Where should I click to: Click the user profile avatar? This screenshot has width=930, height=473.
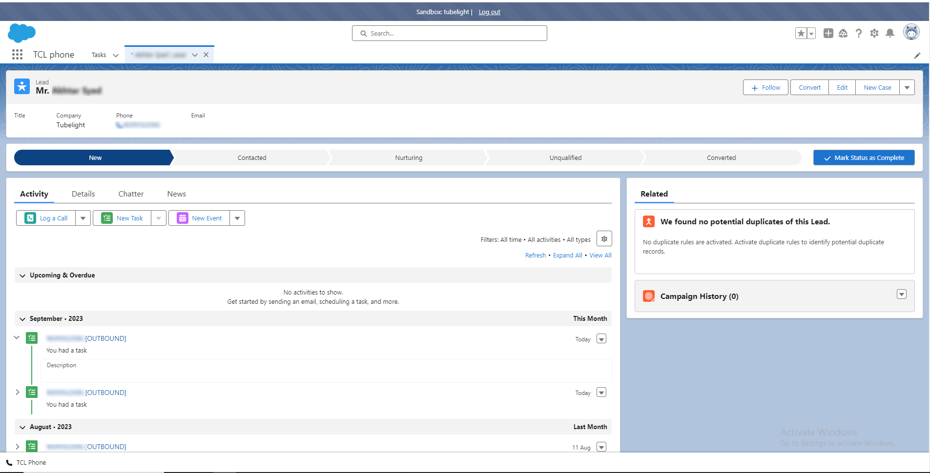(911, 32)
